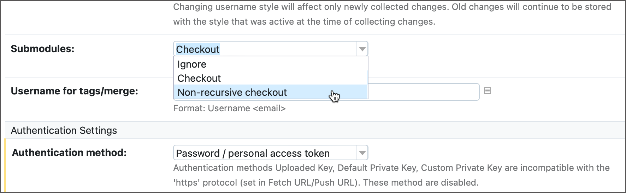Viewport: 626px width, 193px height.
Task: Click the Password / personal access token selector
Action: 265,153
